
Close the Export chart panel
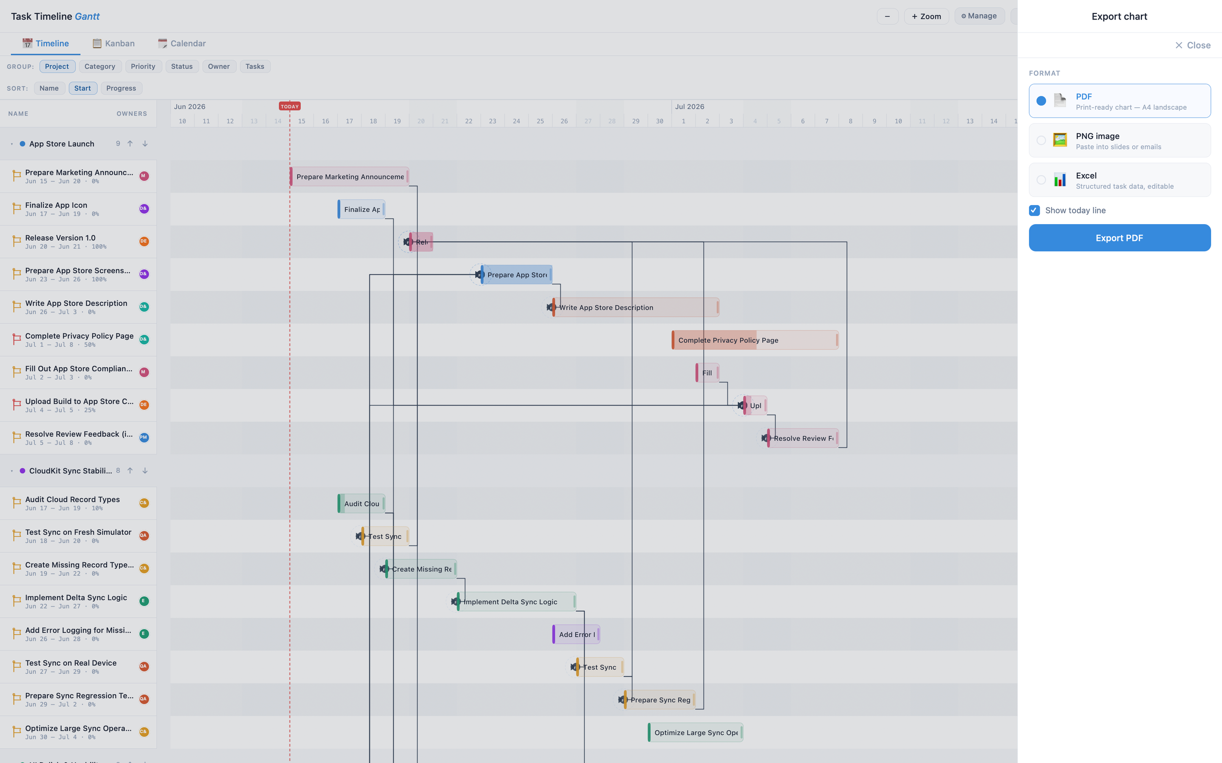coord(1193,45)
